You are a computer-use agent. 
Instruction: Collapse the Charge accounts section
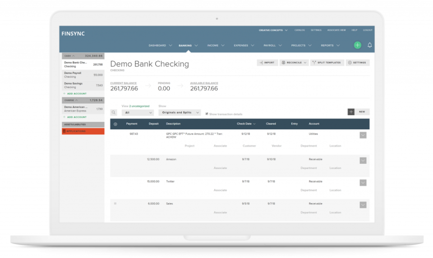click(x=83, y=100)
